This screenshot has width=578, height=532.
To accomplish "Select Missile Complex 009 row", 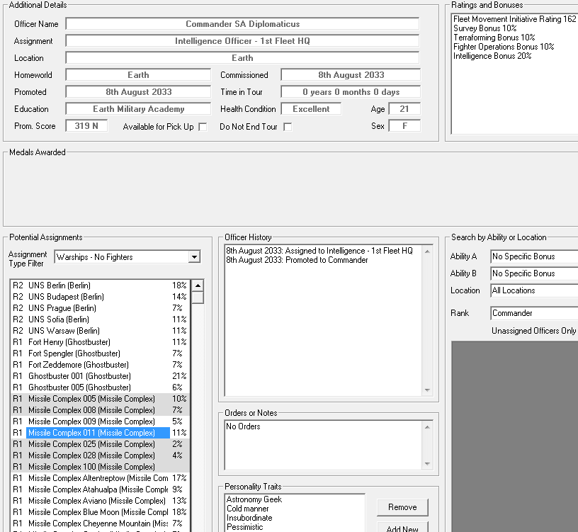I will pos(100,421).
